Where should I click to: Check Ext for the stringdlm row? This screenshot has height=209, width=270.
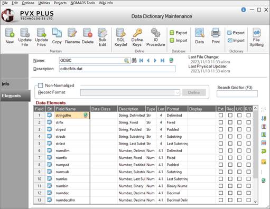pyautogui.click(x=221, y=115)
